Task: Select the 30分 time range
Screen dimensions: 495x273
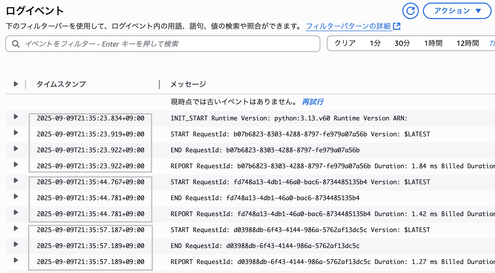Action: tap(402, 43)
